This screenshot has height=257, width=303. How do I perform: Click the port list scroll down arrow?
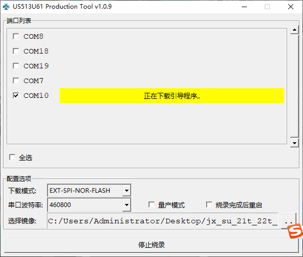click(x=294, y=143)
